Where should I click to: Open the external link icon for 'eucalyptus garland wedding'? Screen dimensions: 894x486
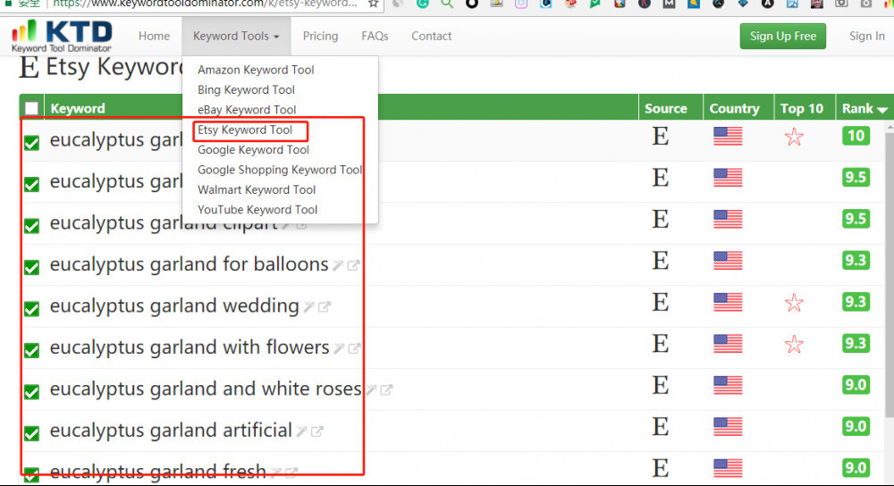[324, 307]
